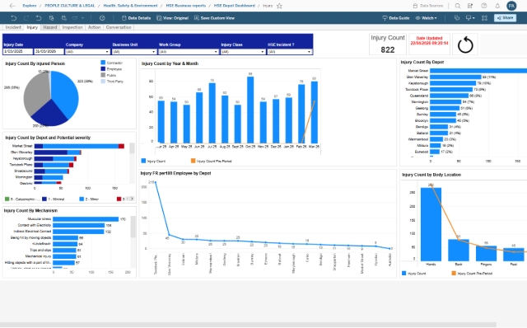Click the Market Street bar in Injury Count By Depot

(478, 71)
